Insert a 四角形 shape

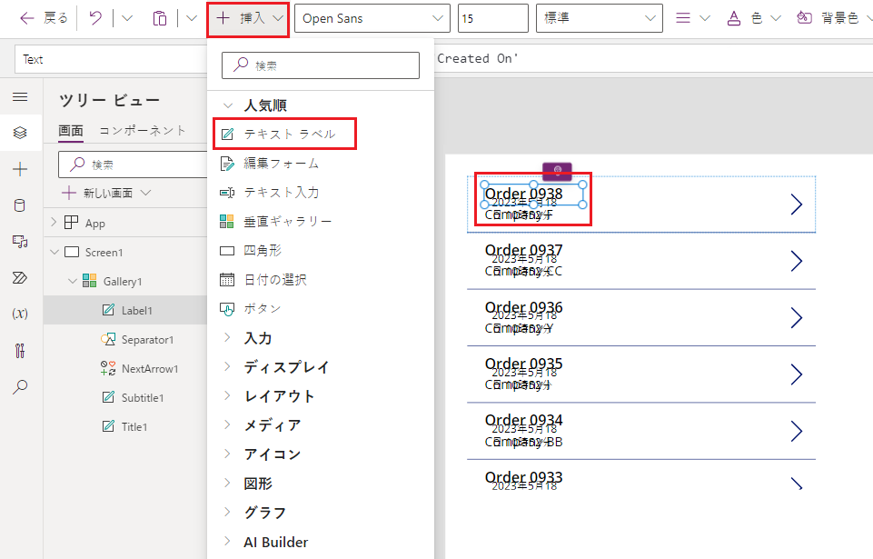(251, 250)
